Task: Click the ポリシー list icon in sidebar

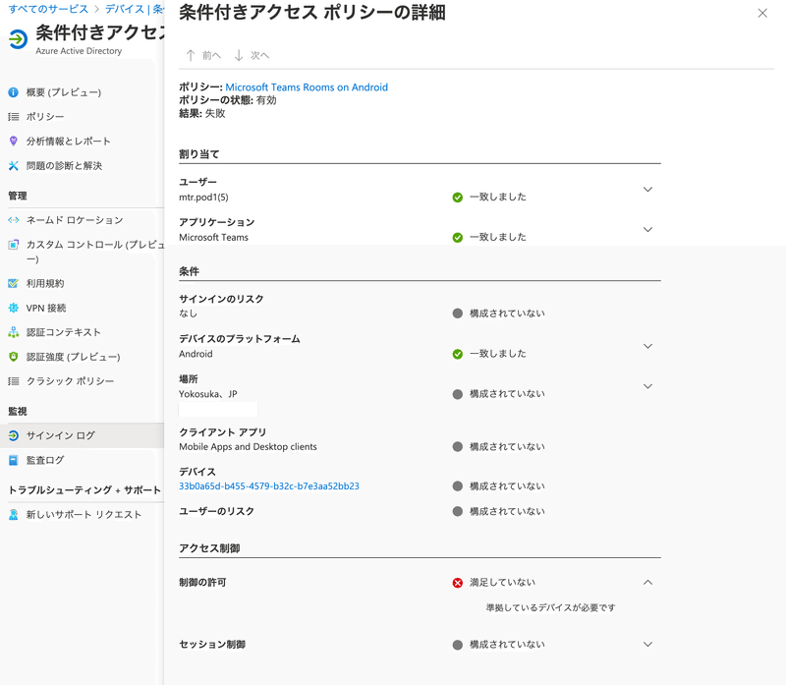Action: pyautogui.click(x=14, y=117)
